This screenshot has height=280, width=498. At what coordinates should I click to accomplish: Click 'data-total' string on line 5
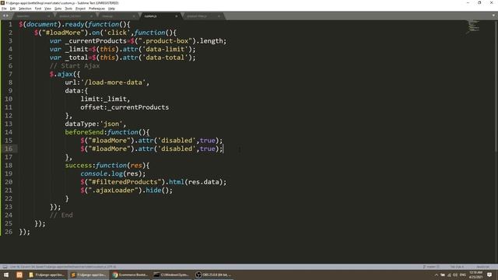coord(165,58)
